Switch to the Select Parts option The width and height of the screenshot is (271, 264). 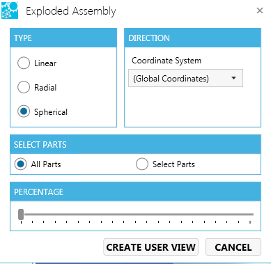pos(142,164)
